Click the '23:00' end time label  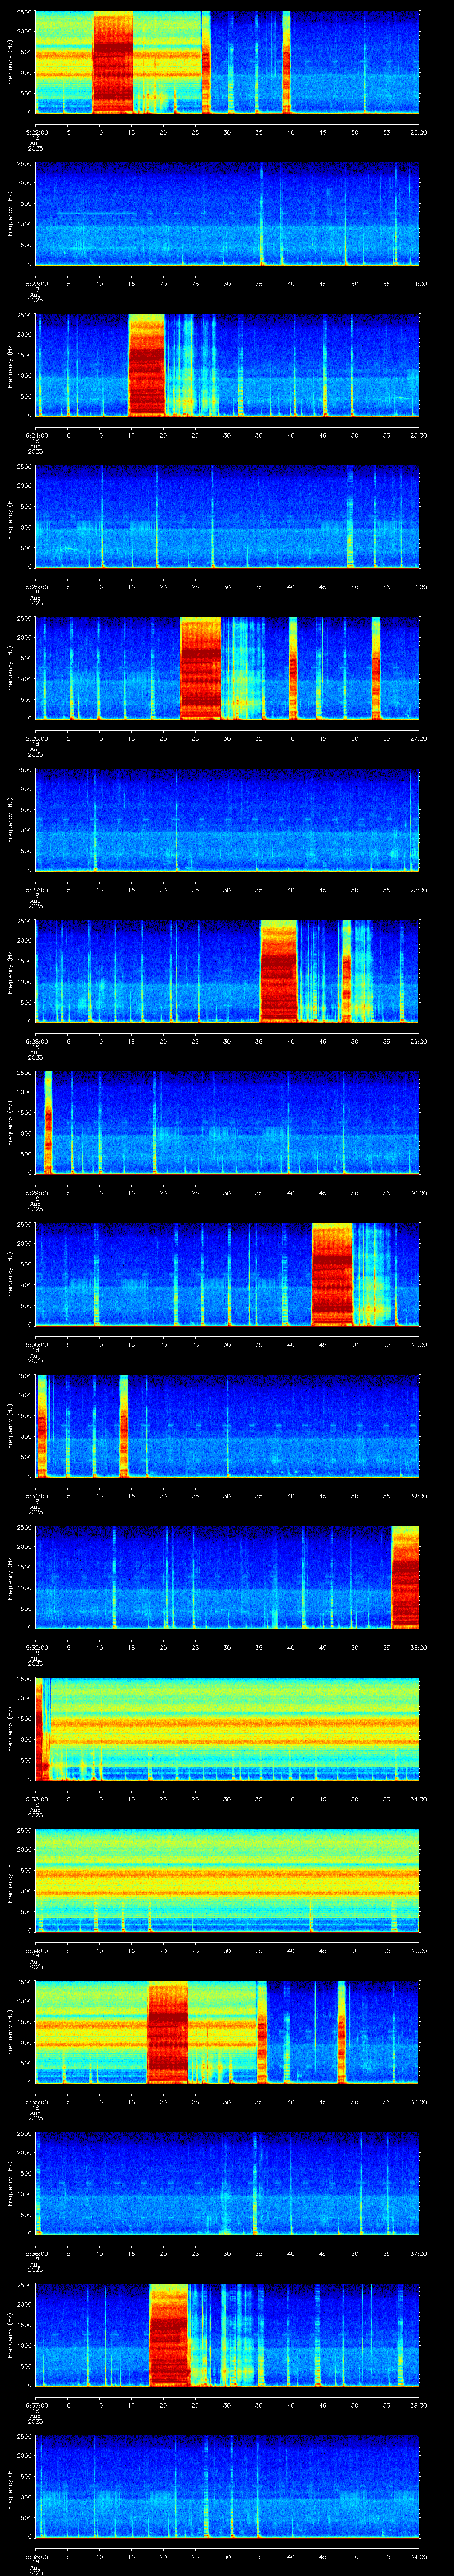point(418,132)
